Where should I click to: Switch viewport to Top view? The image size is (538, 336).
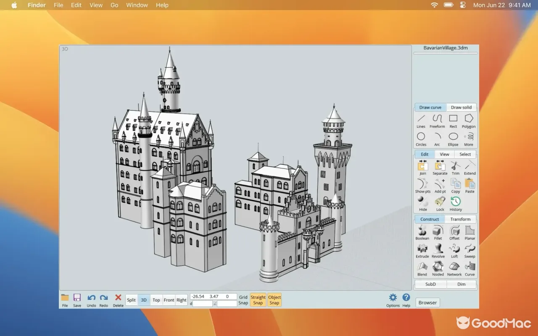click(x=156, y=300)
